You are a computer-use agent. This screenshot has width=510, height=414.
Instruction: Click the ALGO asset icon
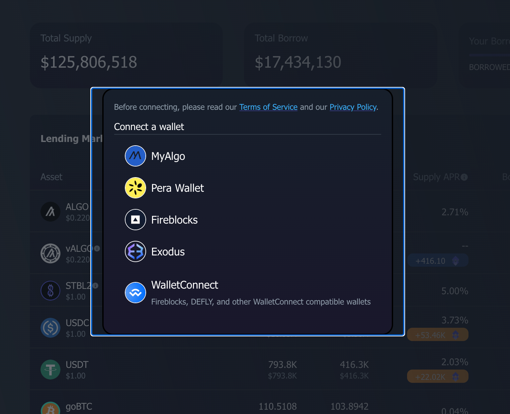click(50, 212)
